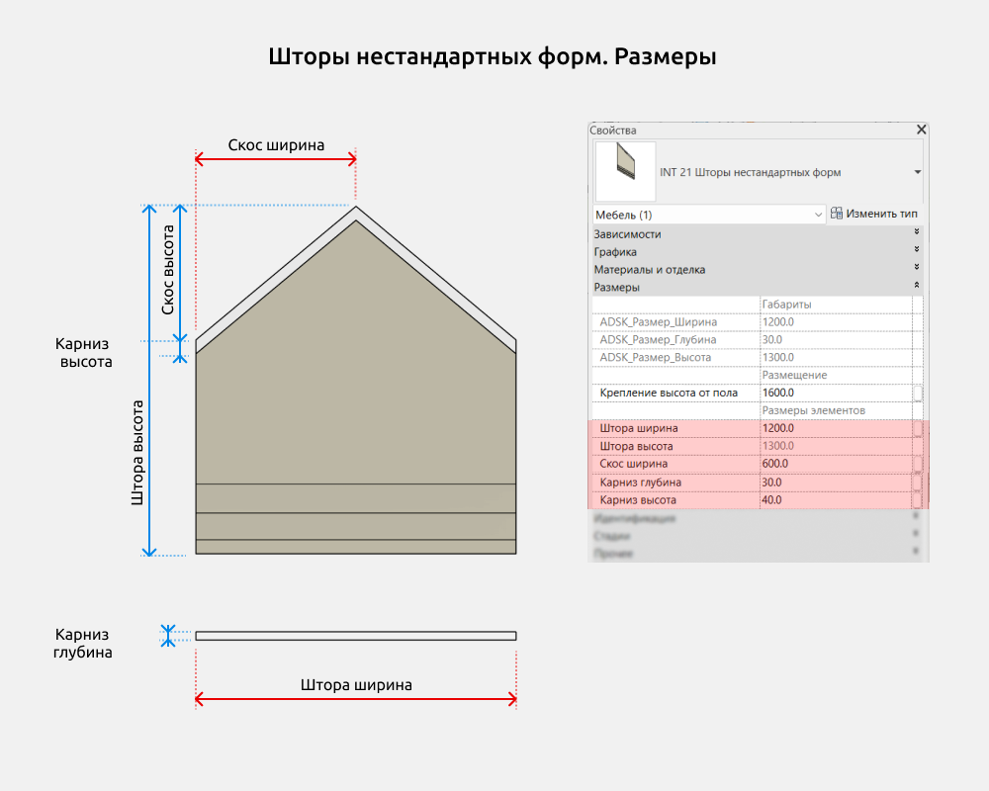Open the type selector dropdown arrow
989x791 pixels.
pyautogui.click(x=917, y=172)
